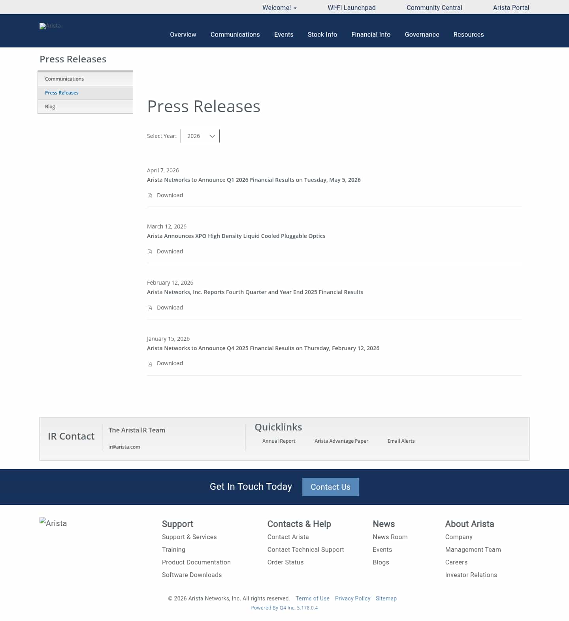Open the Events link under News
Viewport: 569px width, 621px height.
(x=382, y=549)
